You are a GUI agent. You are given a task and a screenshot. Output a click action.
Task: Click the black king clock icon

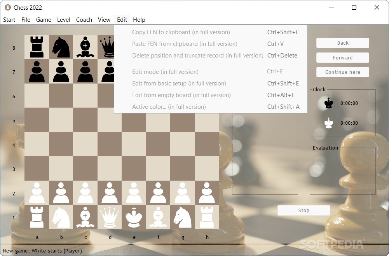click(329, 103)
